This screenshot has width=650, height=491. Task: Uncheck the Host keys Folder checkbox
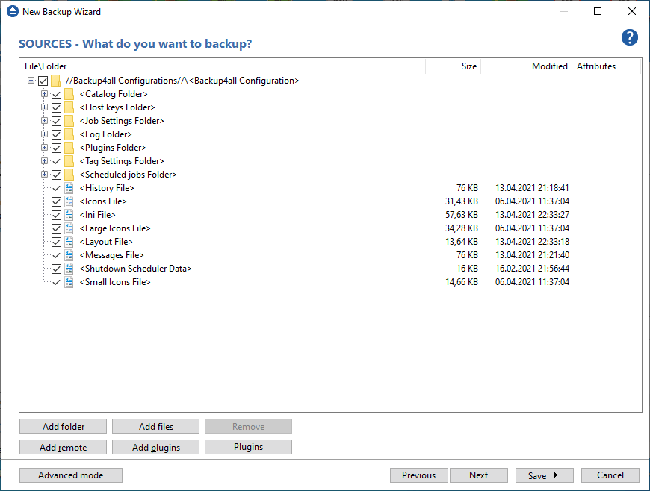click(x=56, y=107)
